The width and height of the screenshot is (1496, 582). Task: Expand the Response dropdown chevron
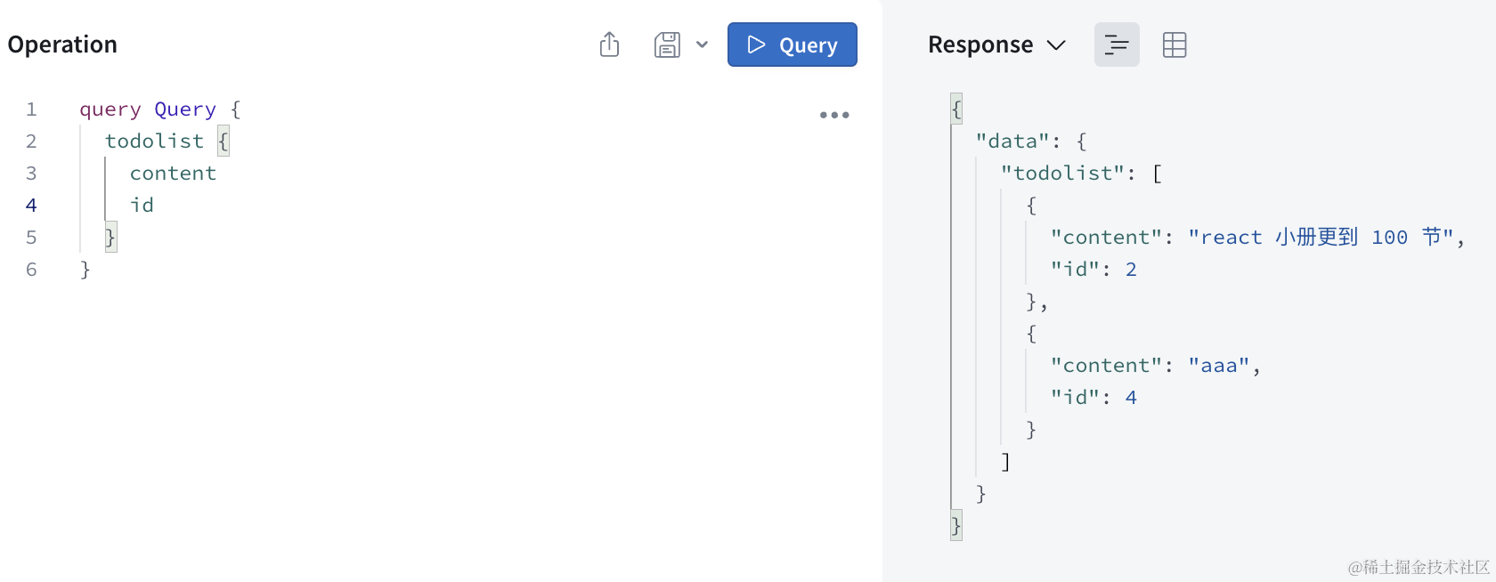click(1056, 45)
